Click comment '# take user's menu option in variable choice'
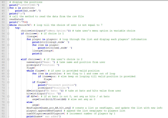168x118 pixels. tap(104, 31)
